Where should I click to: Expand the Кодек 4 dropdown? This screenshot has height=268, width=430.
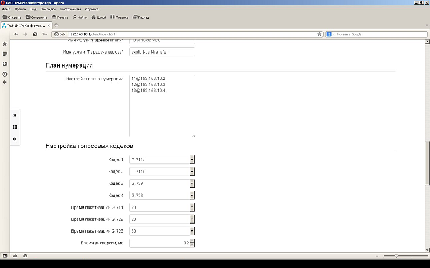(192, 196)
